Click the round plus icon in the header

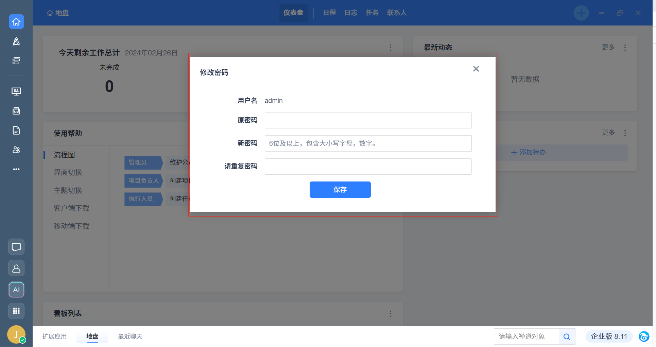[x=581, y=13]
